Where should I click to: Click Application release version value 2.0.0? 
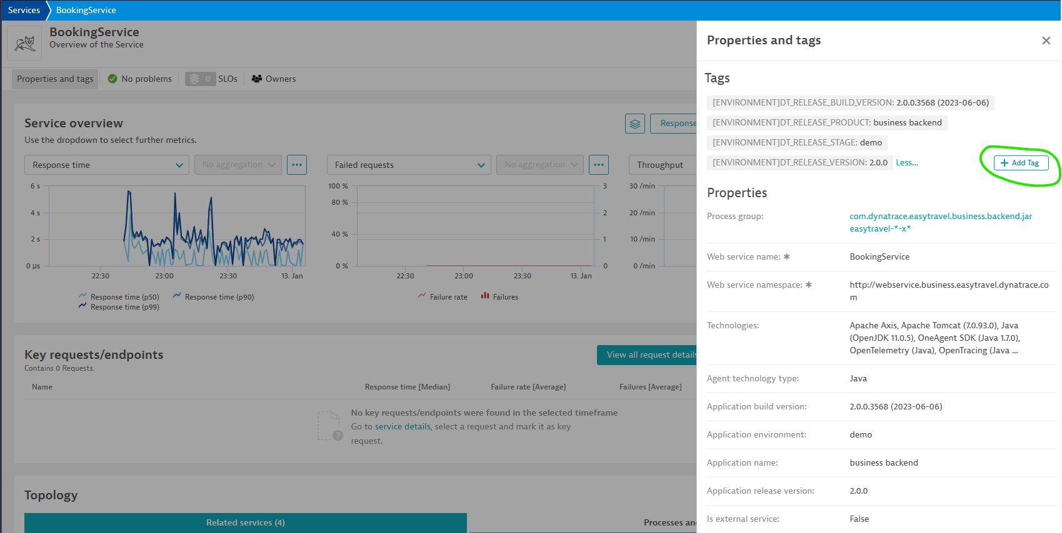coord(859,491)
